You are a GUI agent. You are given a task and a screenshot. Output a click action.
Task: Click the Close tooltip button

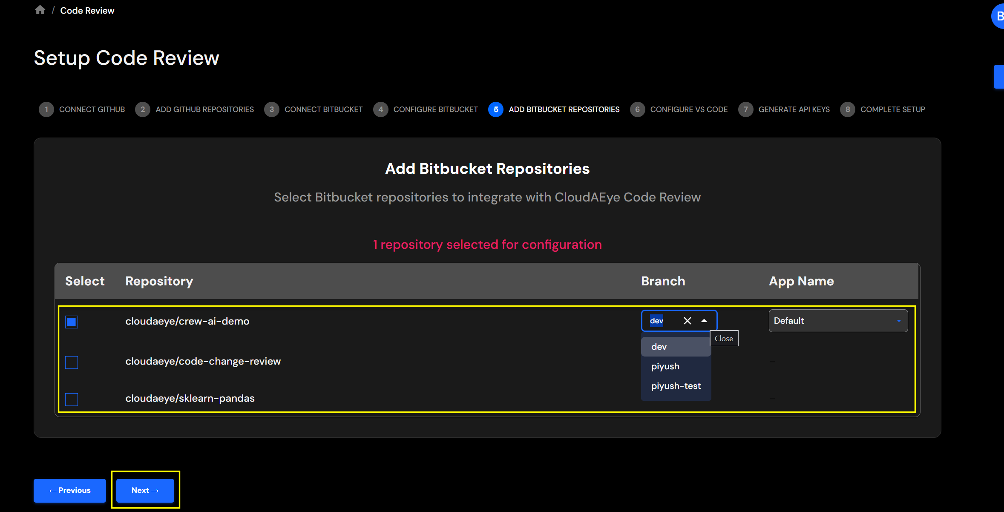point(724,338)
